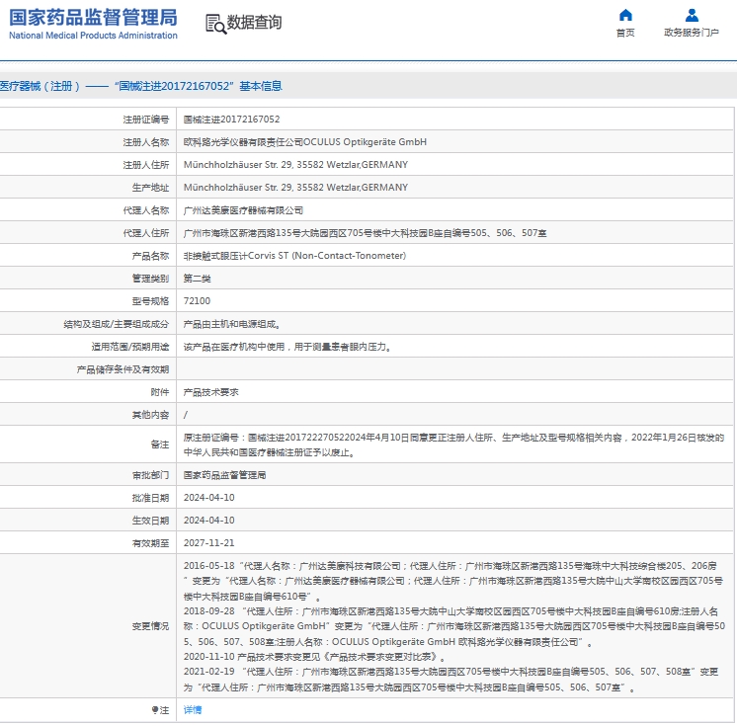Select registration number value 国械注进20172167052
Image resolution: width=737 pixels, height=726 pixels.
(x=231, y=120)
